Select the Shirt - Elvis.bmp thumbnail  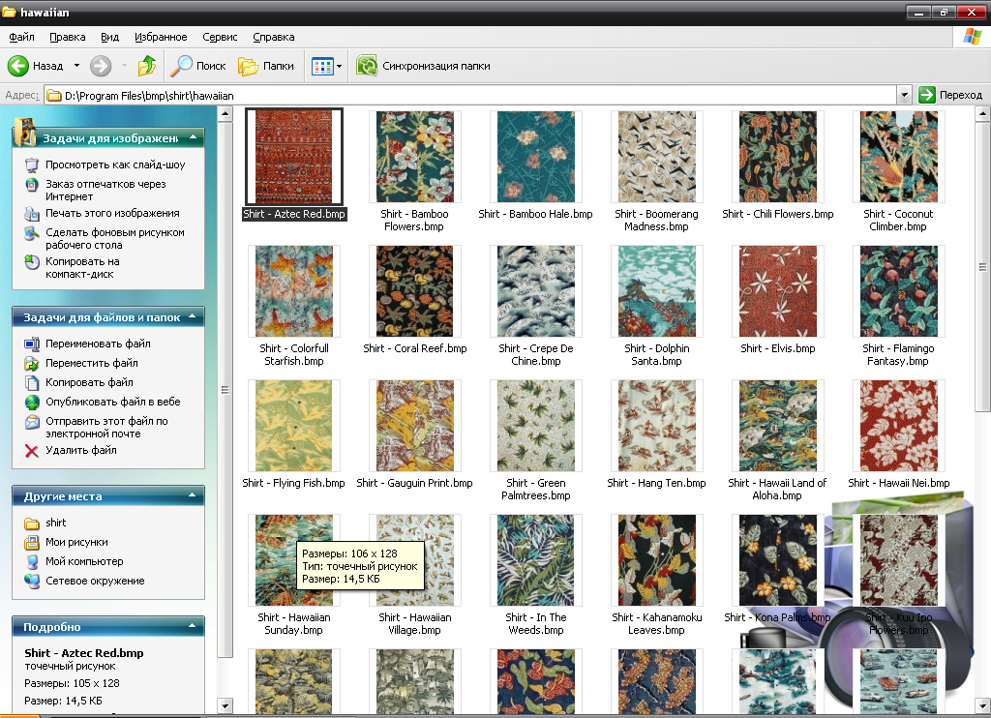777,291
